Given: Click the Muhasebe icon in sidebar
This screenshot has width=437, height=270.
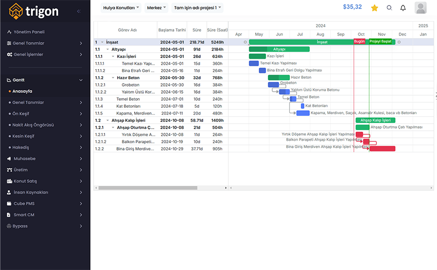Looking at the screenshot, I should (x=9, y=159).
